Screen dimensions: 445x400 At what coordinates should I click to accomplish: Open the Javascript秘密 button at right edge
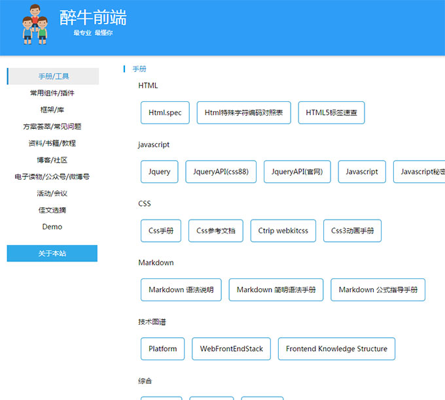tap(419, 172)
